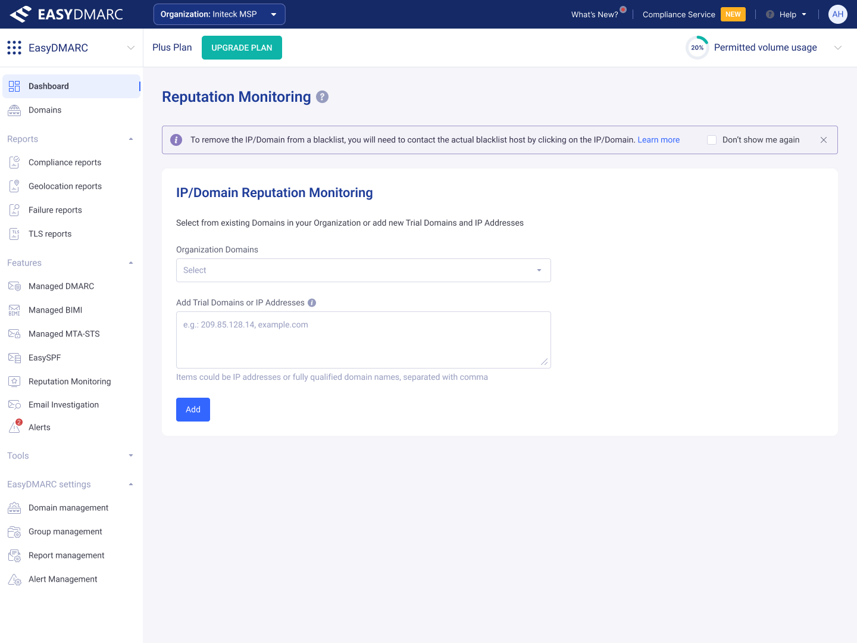Click the 20% usage progress circle
857x643 pixels.
pyautogui.click(x=698, y=48)
